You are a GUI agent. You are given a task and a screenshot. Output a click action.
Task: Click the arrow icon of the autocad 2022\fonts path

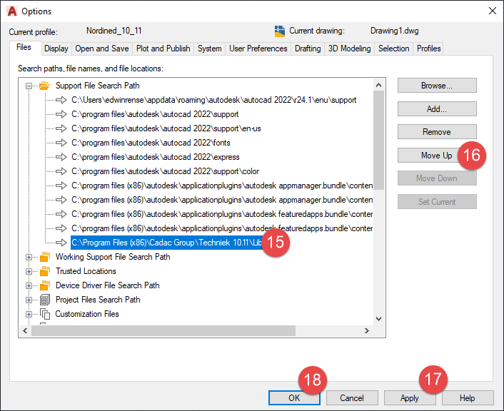coord(61,143)
